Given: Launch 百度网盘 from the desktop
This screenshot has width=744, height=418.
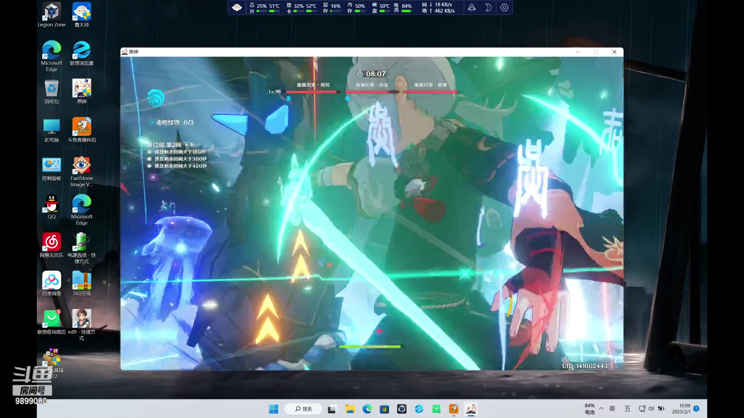Looking at the screenshot, I should click(x=52, y=283).
